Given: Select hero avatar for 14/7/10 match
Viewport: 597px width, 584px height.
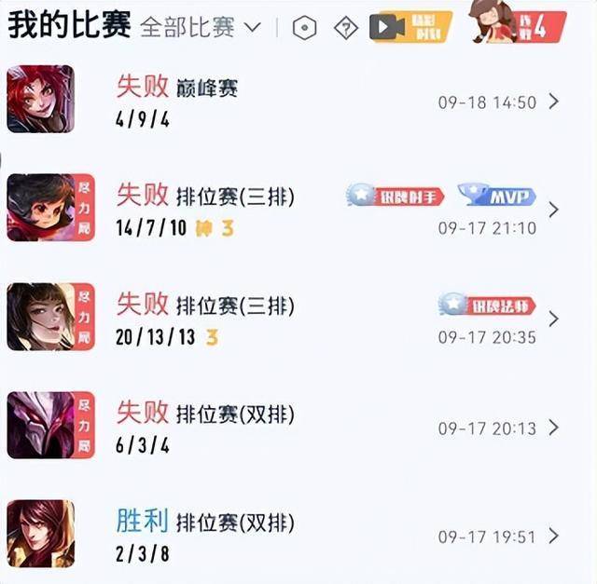Looking at the screenshot, I should 50,208.
